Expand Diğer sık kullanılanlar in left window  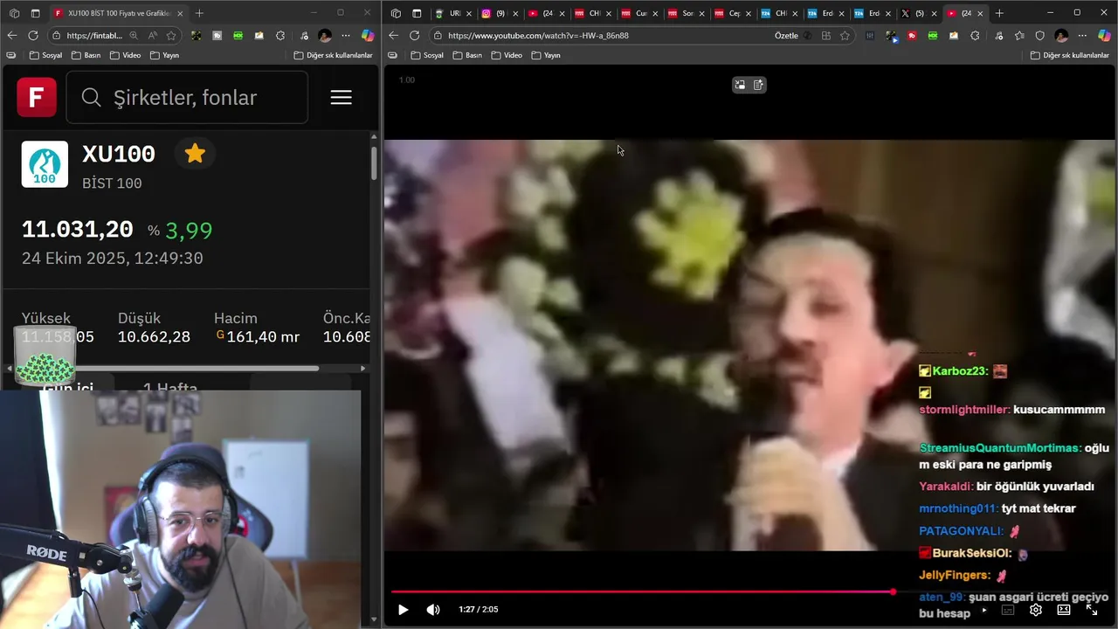click(333, 55)
